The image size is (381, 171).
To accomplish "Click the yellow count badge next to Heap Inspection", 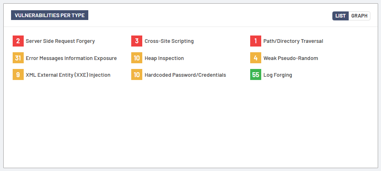I will [x=137, y=58].
